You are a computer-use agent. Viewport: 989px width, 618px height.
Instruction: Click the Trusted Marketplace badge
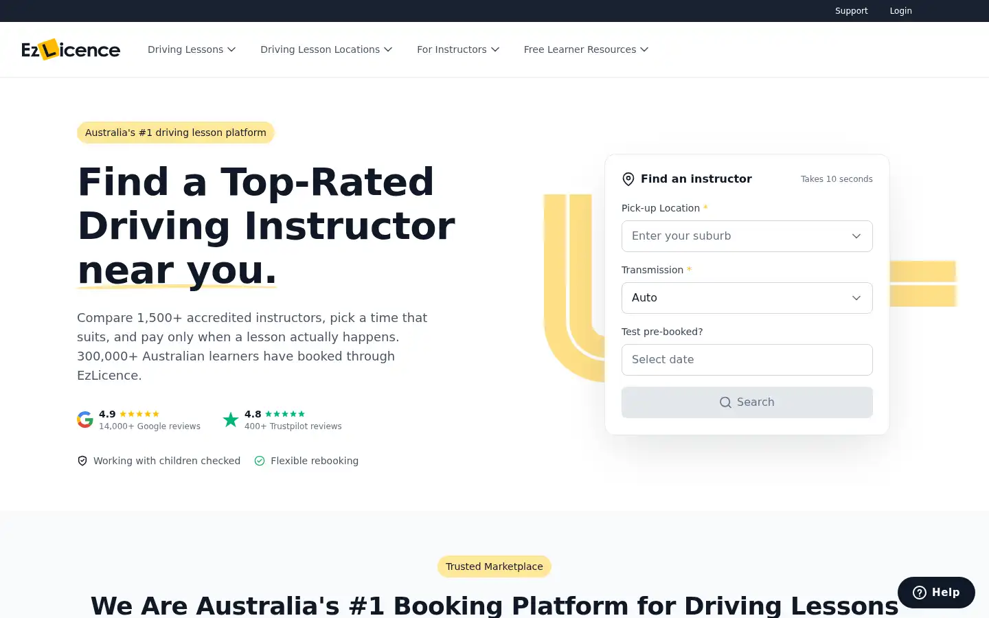(x=494, y=566)
